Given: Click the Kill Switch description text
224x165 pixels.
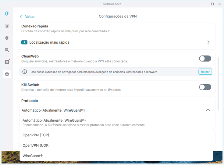Looking at the screenshot, I should click(71, 90).
